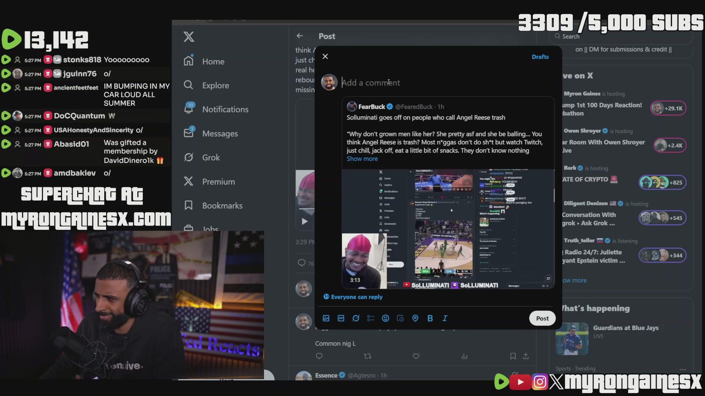Click the Home house icon
Image resolution: width=705 pixels, height=396 pixels.
tap(188, 61)
